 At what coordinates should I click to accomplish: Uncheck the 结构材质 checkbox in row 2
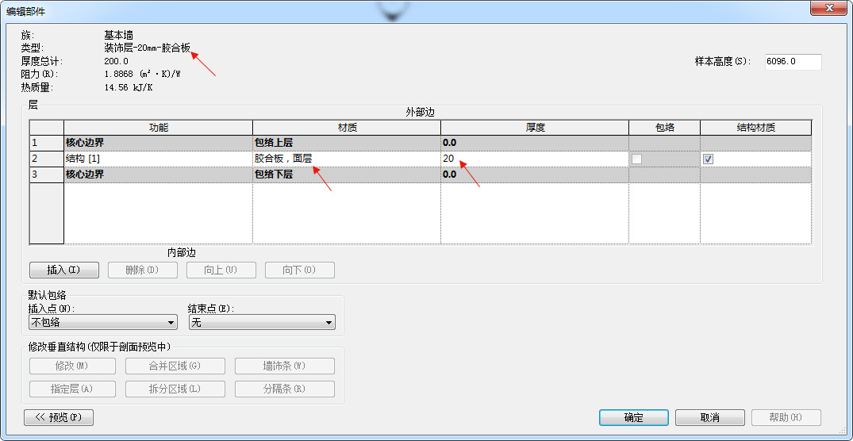pyautogui.click(x=708, y=159)
